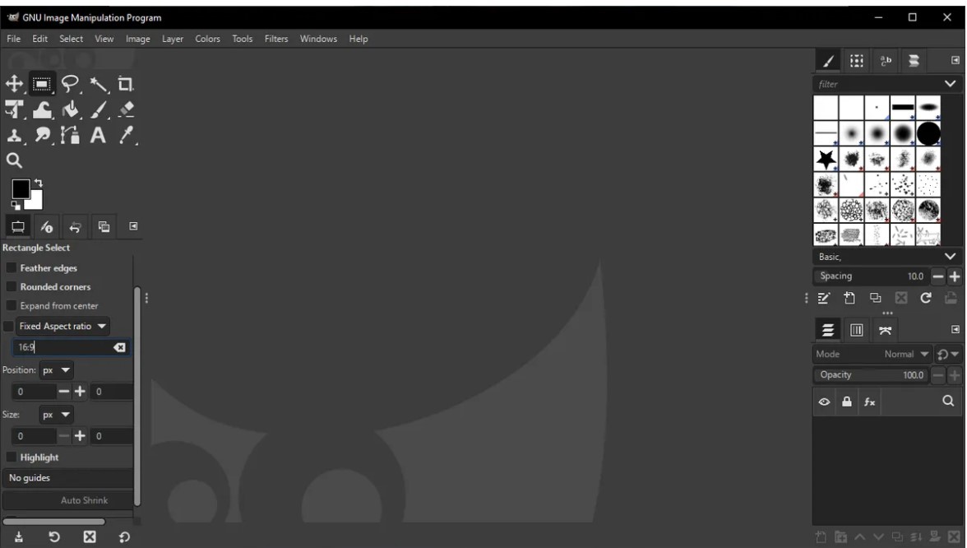Activate the Free Select lasso tool
Image resolution: width=967 pixels, height=548 pixels.
69,83
